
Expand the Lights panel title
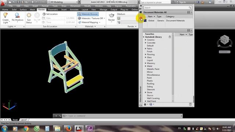coord(11,26)
